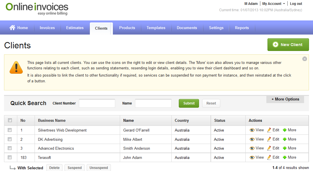Click the green plus icon on New Client

(276, 45)
